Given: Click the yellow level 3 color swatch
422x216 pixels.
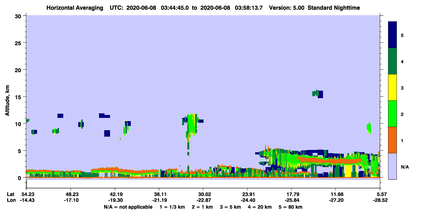Looking at the screenshot, I should click(x=392, y=87).
